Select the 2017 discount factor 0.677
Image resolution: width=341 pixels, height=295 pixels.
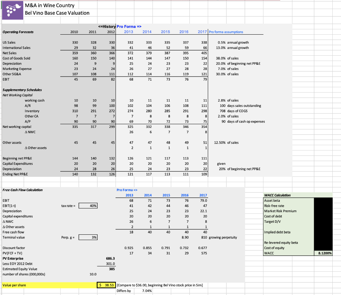(203, 248)
